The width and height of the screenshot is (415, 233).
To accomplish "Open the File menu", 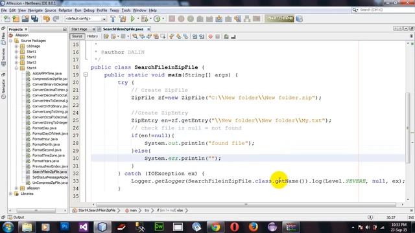I will (x=4, y=10).
